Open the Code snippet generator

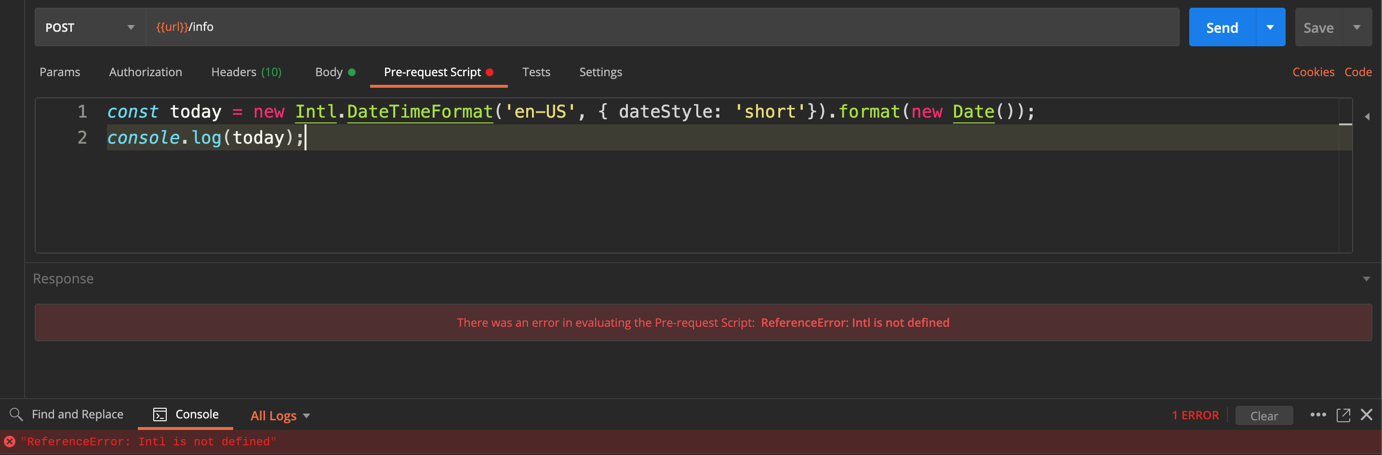[1358, 71]
